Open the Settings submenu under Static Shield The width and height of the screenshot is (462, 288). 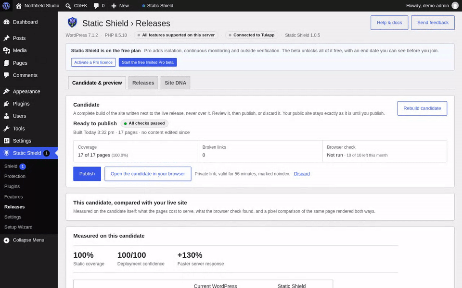(x=13, y=217)
